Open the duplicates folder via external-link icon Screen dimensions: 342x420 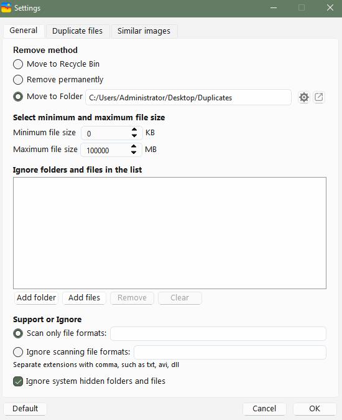pos(319,97)
